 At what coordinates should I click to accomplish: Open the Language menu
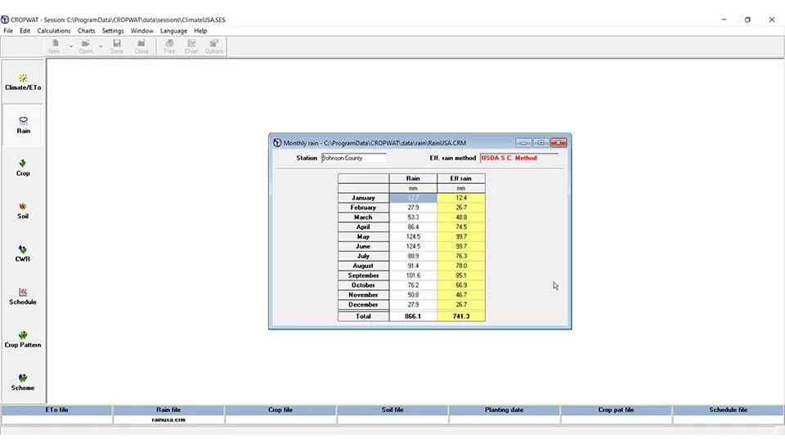(x=173, y=31)
